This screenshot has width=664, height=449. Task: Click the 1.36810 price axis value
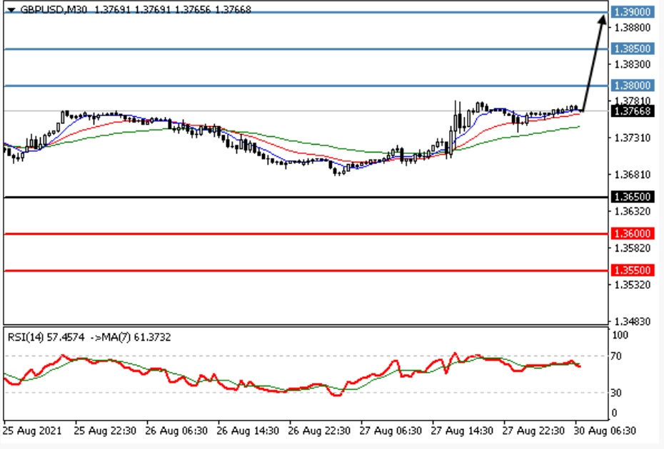[633, 175]
